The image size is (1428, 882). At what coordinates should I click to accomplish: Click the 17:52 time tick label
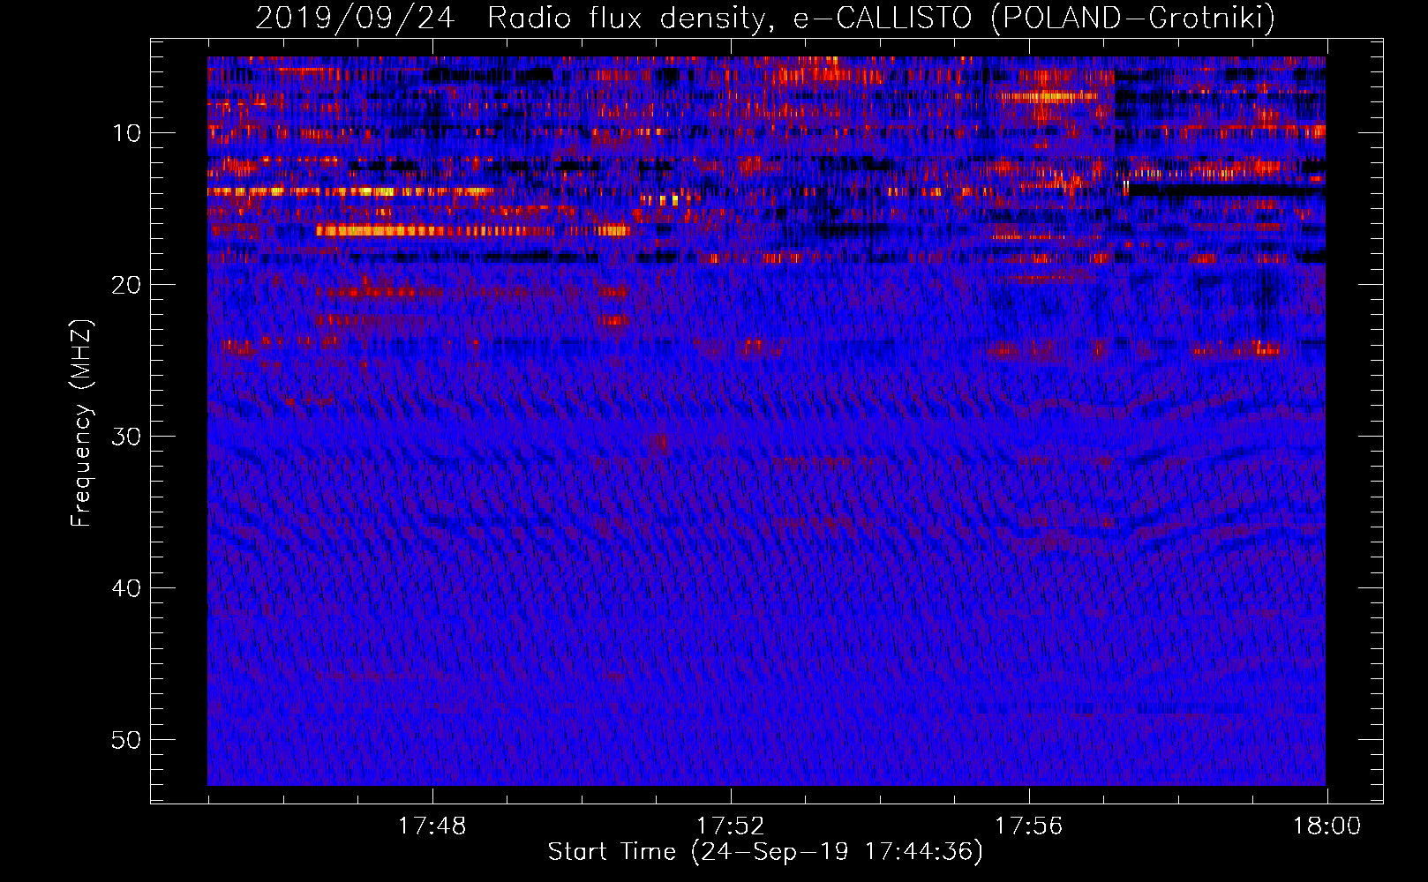730,826
